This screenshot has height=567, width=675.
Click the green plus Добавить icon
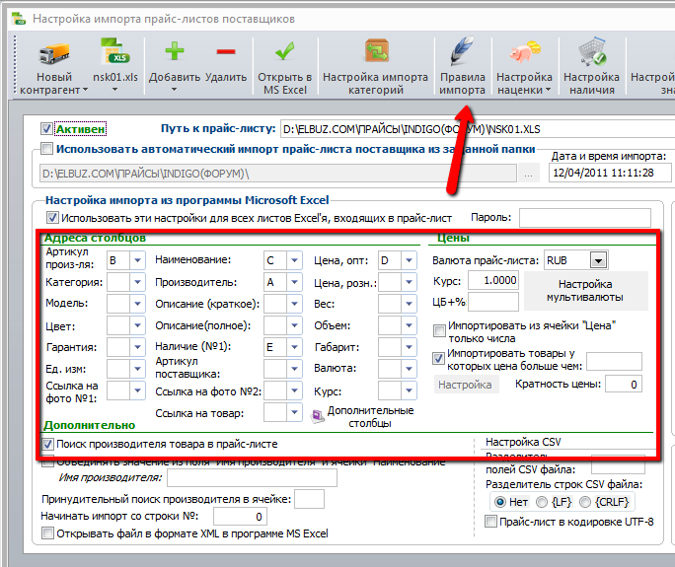click(175, 51)
